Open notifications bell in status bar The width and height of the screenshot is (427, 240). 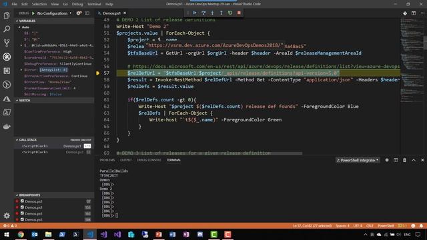421,225
